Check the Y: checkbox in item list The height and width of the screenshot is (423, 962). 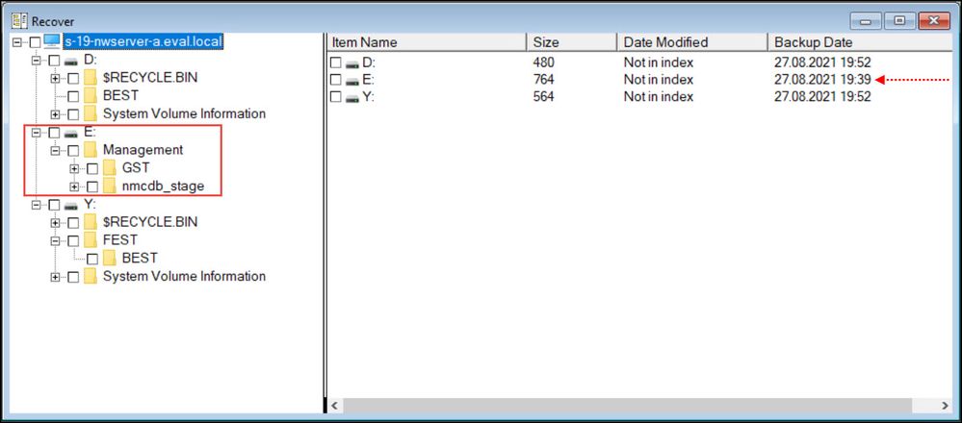point(336,97)
